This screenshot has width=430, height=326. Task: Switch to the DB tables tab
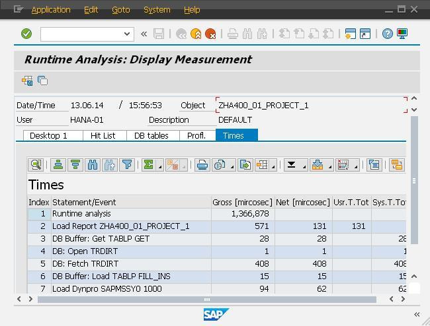[x=153, y=136]
